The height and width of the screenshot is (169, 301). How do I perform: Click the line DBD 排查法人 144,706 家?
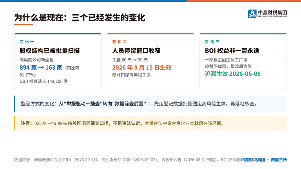44,81
